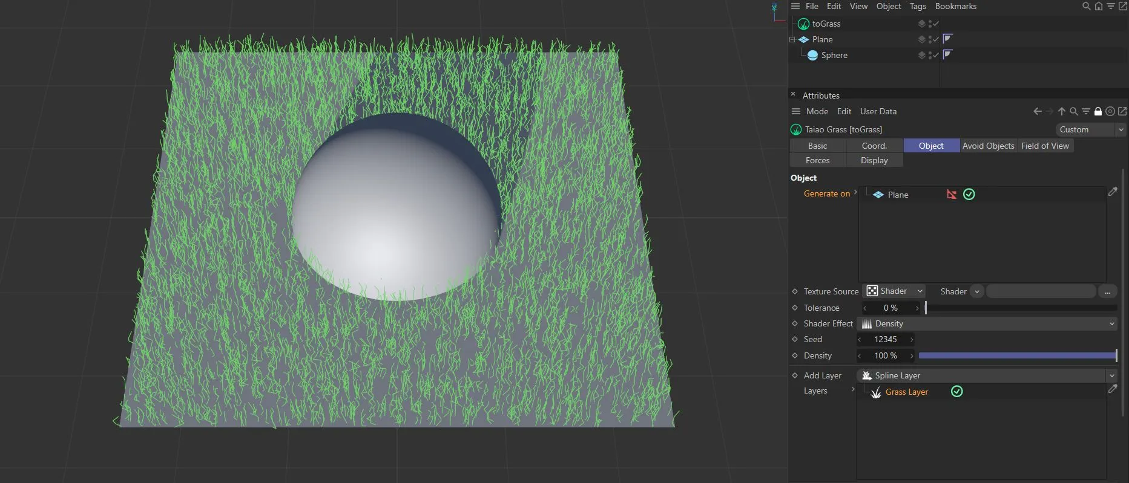Open the Bookmarks menu
1129x483 pixels.
(x=955, y=6)
